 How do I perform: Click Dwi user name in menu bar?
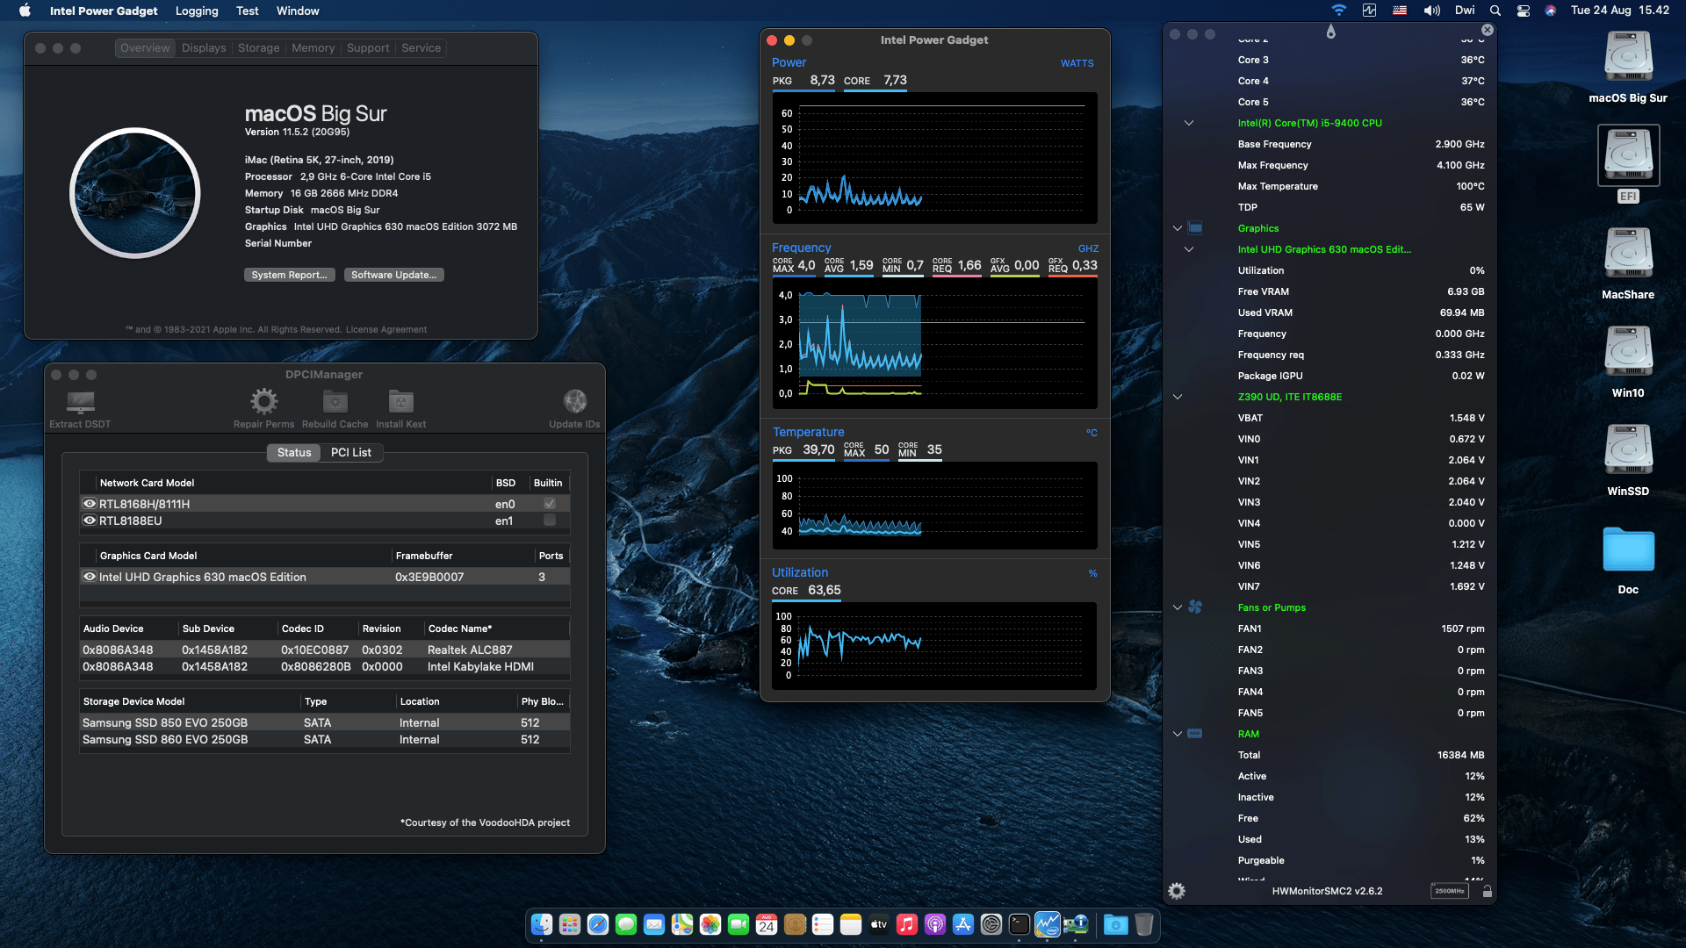pyautogui.click(x=1465, y=11)
